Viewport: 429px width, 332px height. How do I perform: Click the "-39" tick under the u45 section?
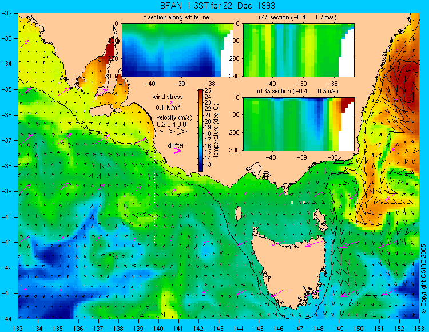[302, 84]
